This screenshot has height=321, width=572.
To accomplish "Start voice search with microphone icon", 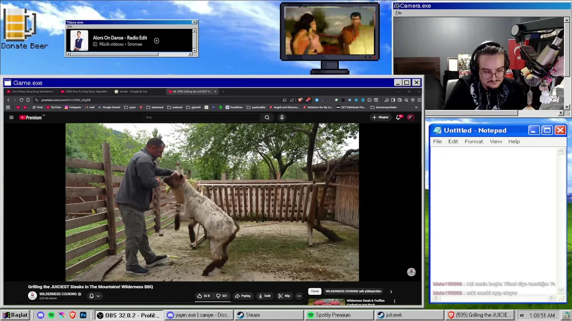I will coord(282,117).
